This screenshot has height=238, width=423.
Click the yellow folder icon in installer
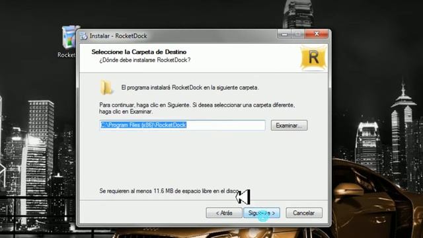click(x=106, y=87)
